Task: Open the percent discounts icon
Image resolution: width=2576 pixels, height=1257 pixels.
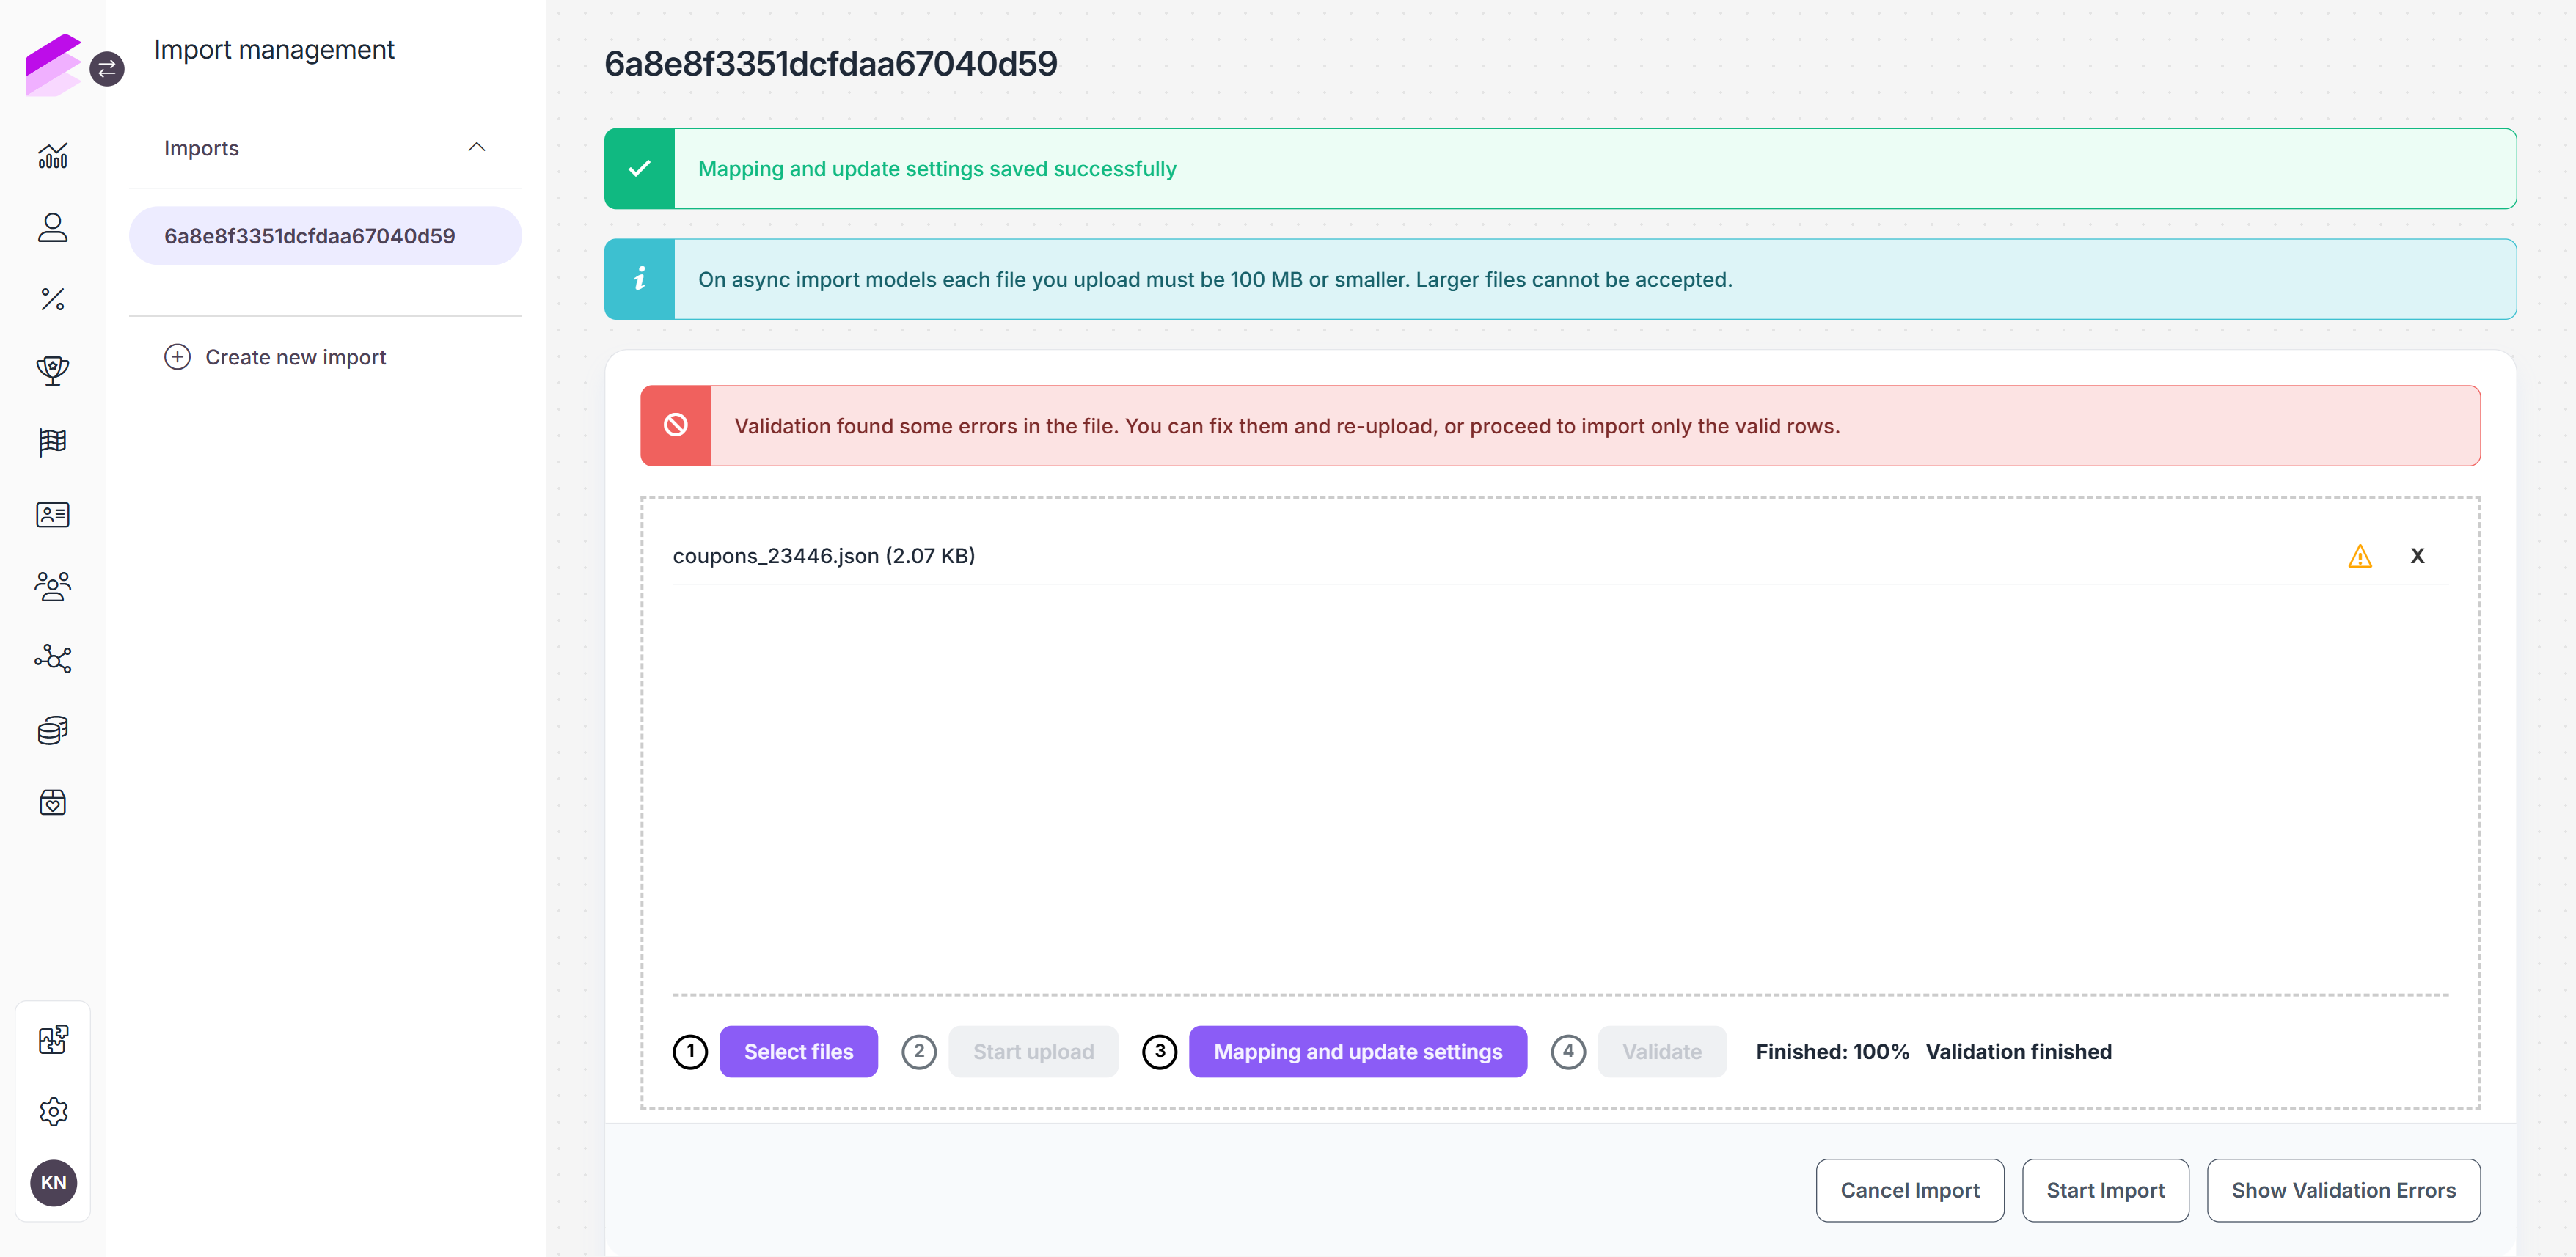Action: point(53,299)
